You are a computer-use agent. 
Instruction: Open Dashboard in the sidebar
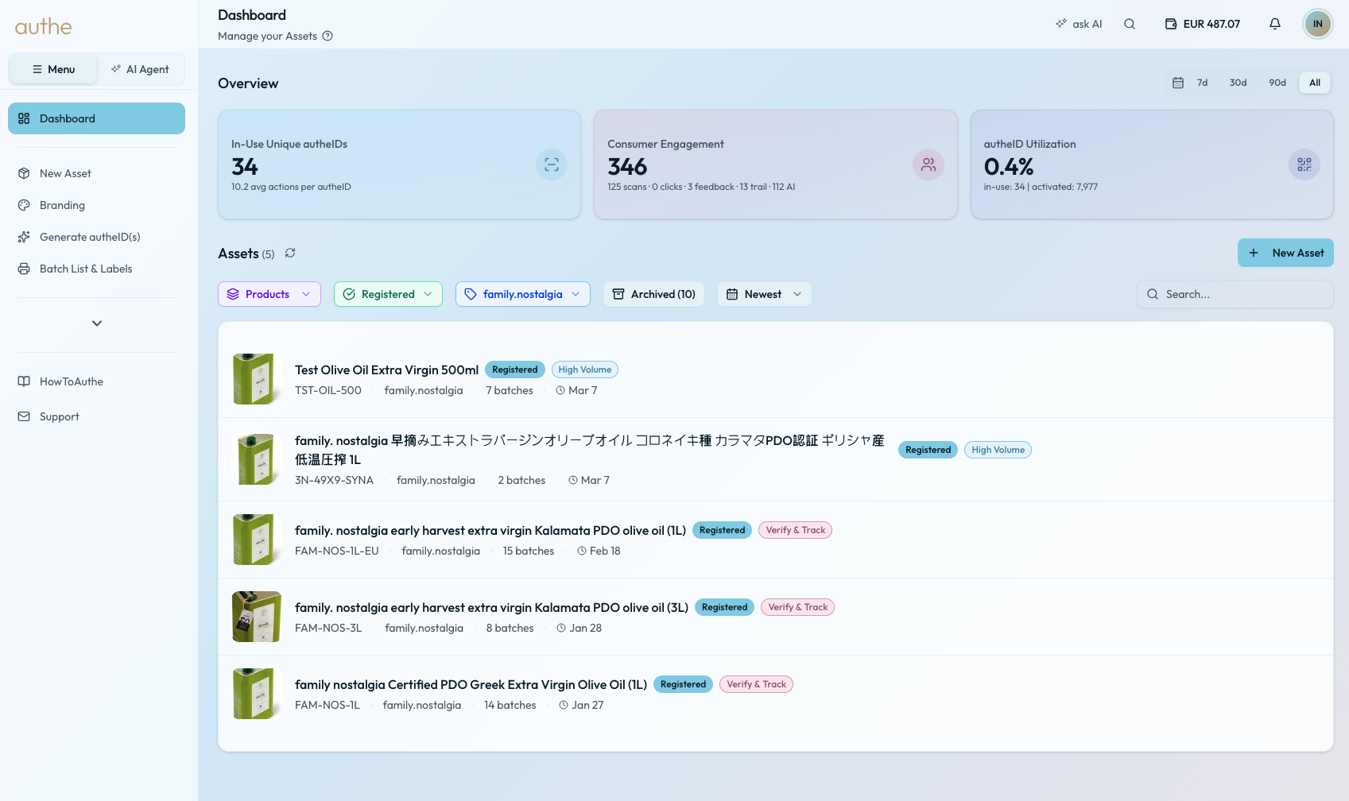[96, 118]
